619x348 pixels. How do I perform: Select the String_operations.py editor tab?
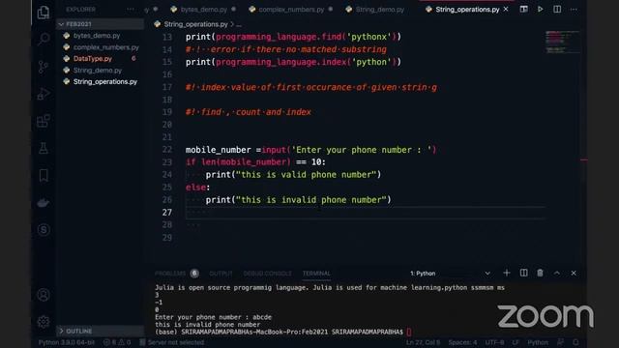tap(467, 9)
